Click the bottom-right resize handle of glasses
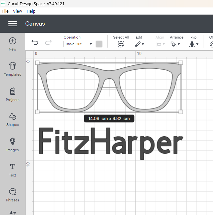Image resolution: width=213 pixels, height=215 pixels. (x=181, y=112)
